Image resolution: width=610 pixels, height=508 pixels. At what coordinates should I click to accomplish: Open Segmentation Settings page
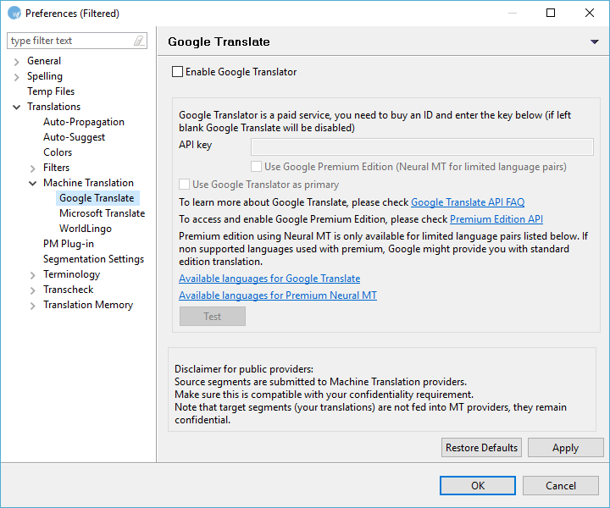coord(93,259)
